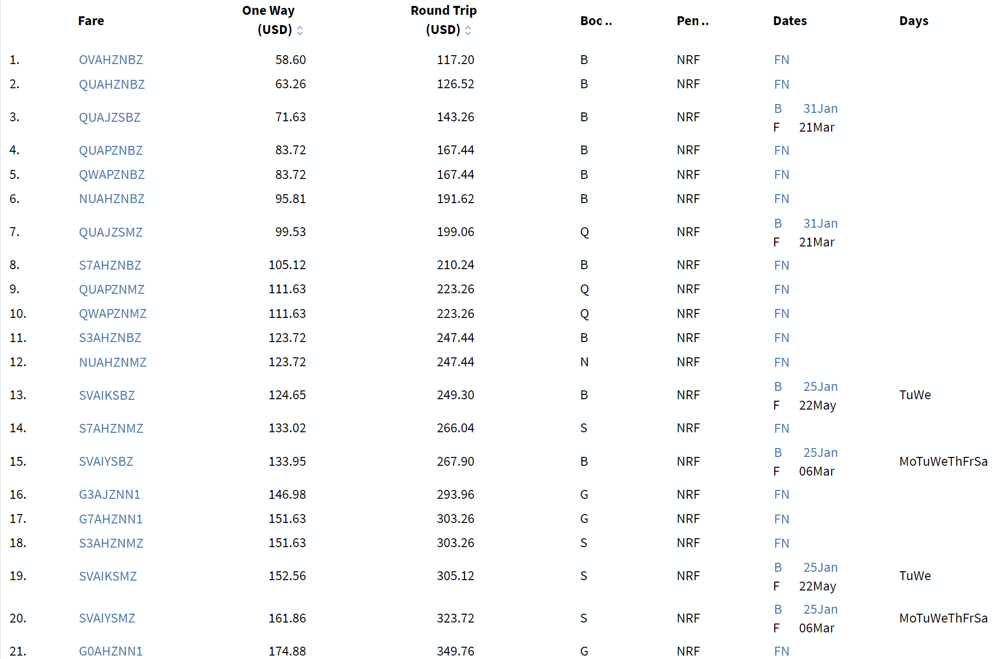Click the Dates column header

pos(790,21)
